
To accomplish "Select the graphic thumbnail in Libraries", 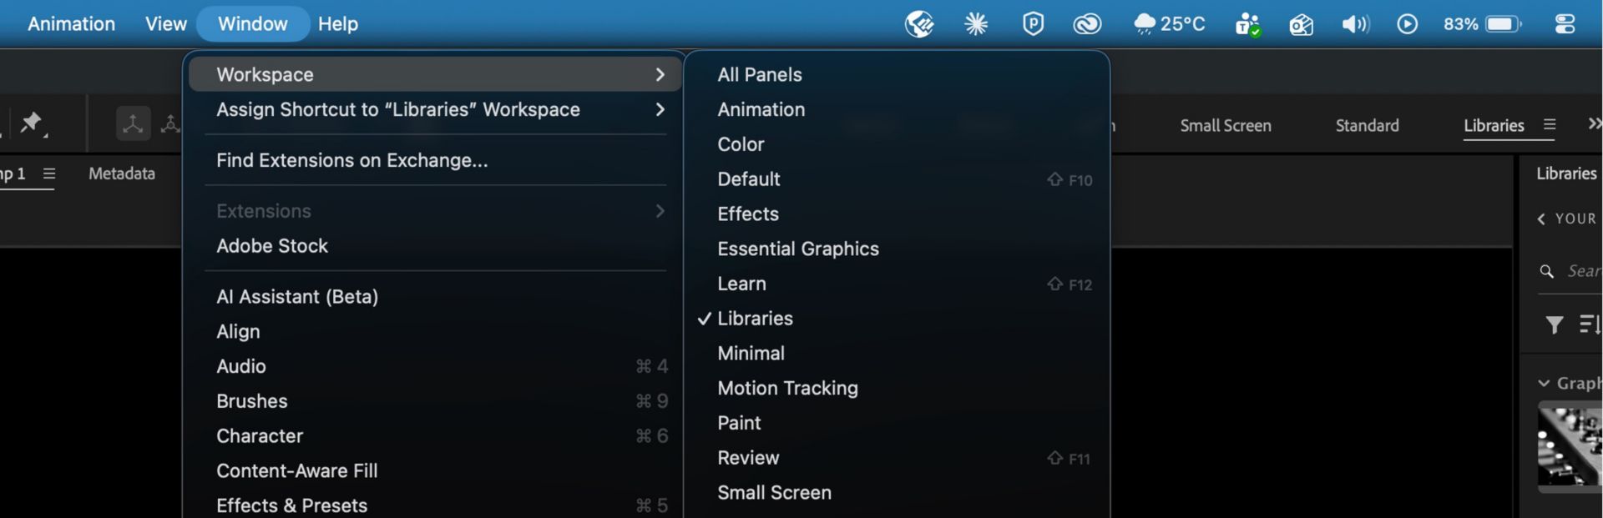I will pyautogui.click(x=1570, y=446).
